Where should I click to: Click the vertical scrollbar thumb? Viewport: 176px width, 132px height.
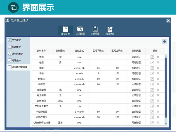click(x=166, y=88)
